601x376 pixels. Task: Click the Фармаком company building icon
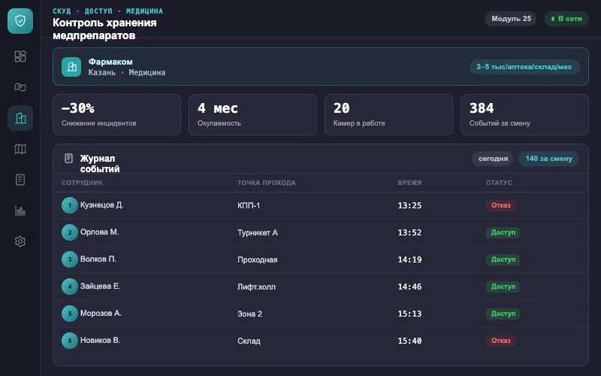[x=71, y=67]
